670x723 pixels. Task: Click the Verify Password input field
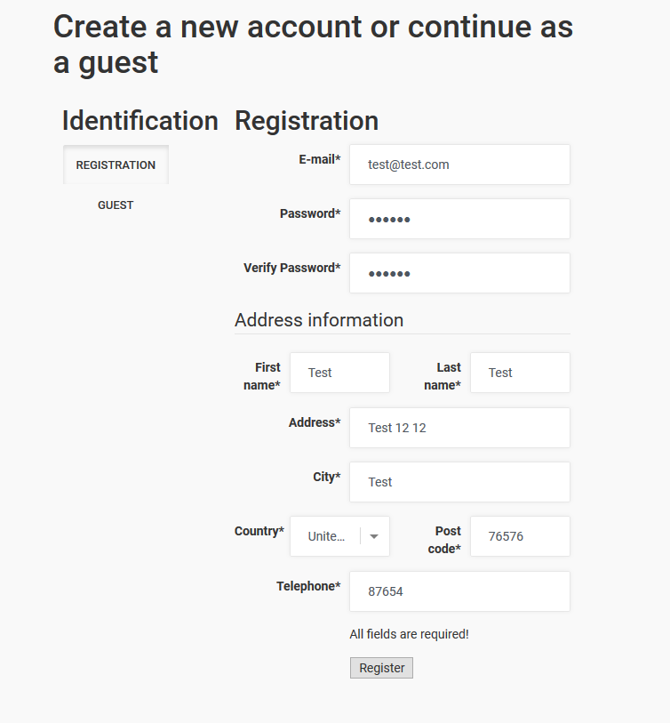[459, 273]
